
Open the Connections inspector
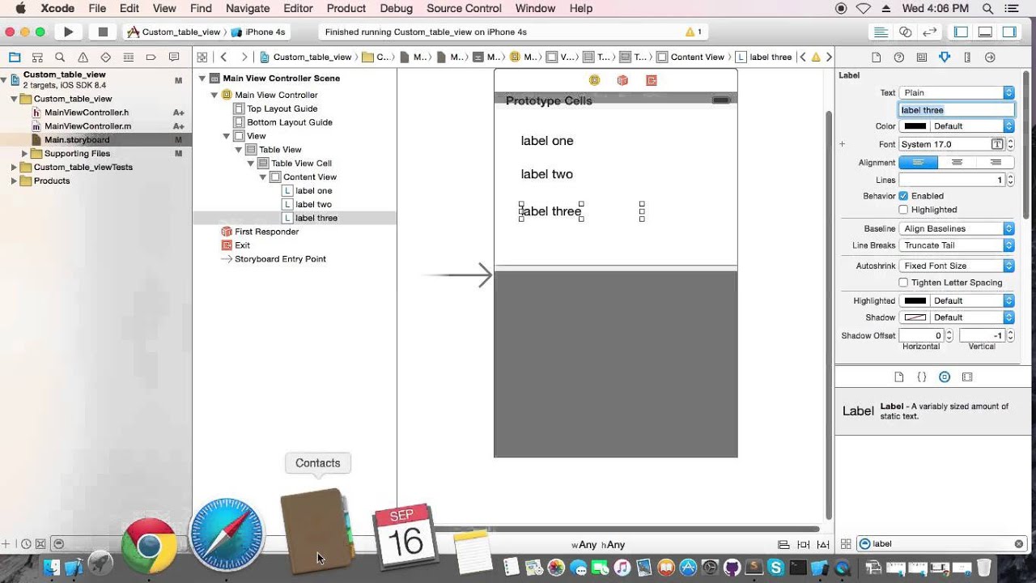(x=990, y=57)
